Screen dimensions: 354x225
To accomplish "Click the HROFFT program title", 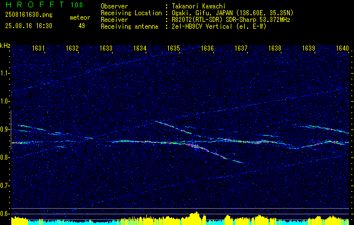I will tap(35, 4).
